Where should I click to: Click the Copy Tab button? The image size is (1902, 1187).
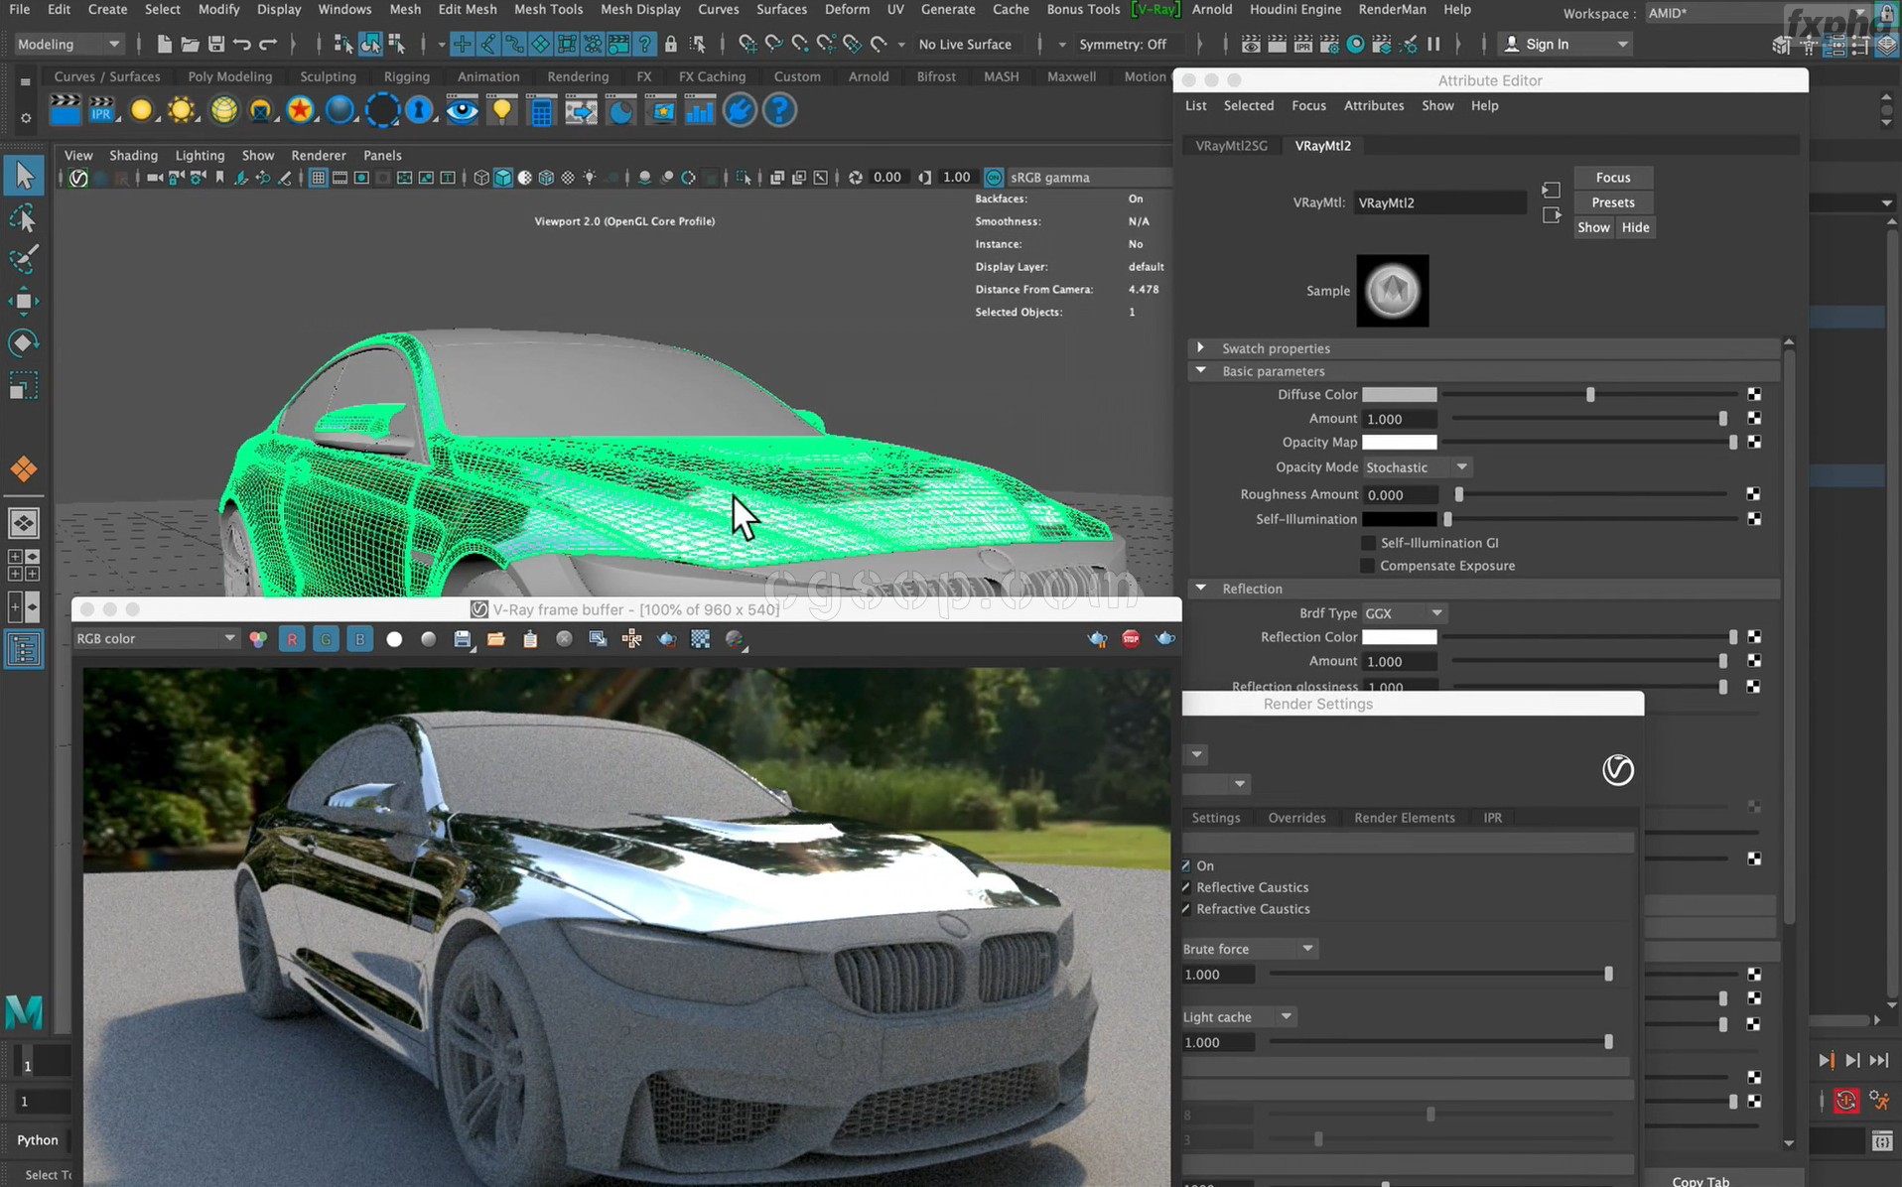pos(1700,1180)
